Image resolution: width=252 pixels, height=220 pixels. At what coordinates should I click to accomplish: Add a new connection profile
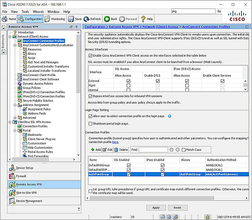point(96,150)
